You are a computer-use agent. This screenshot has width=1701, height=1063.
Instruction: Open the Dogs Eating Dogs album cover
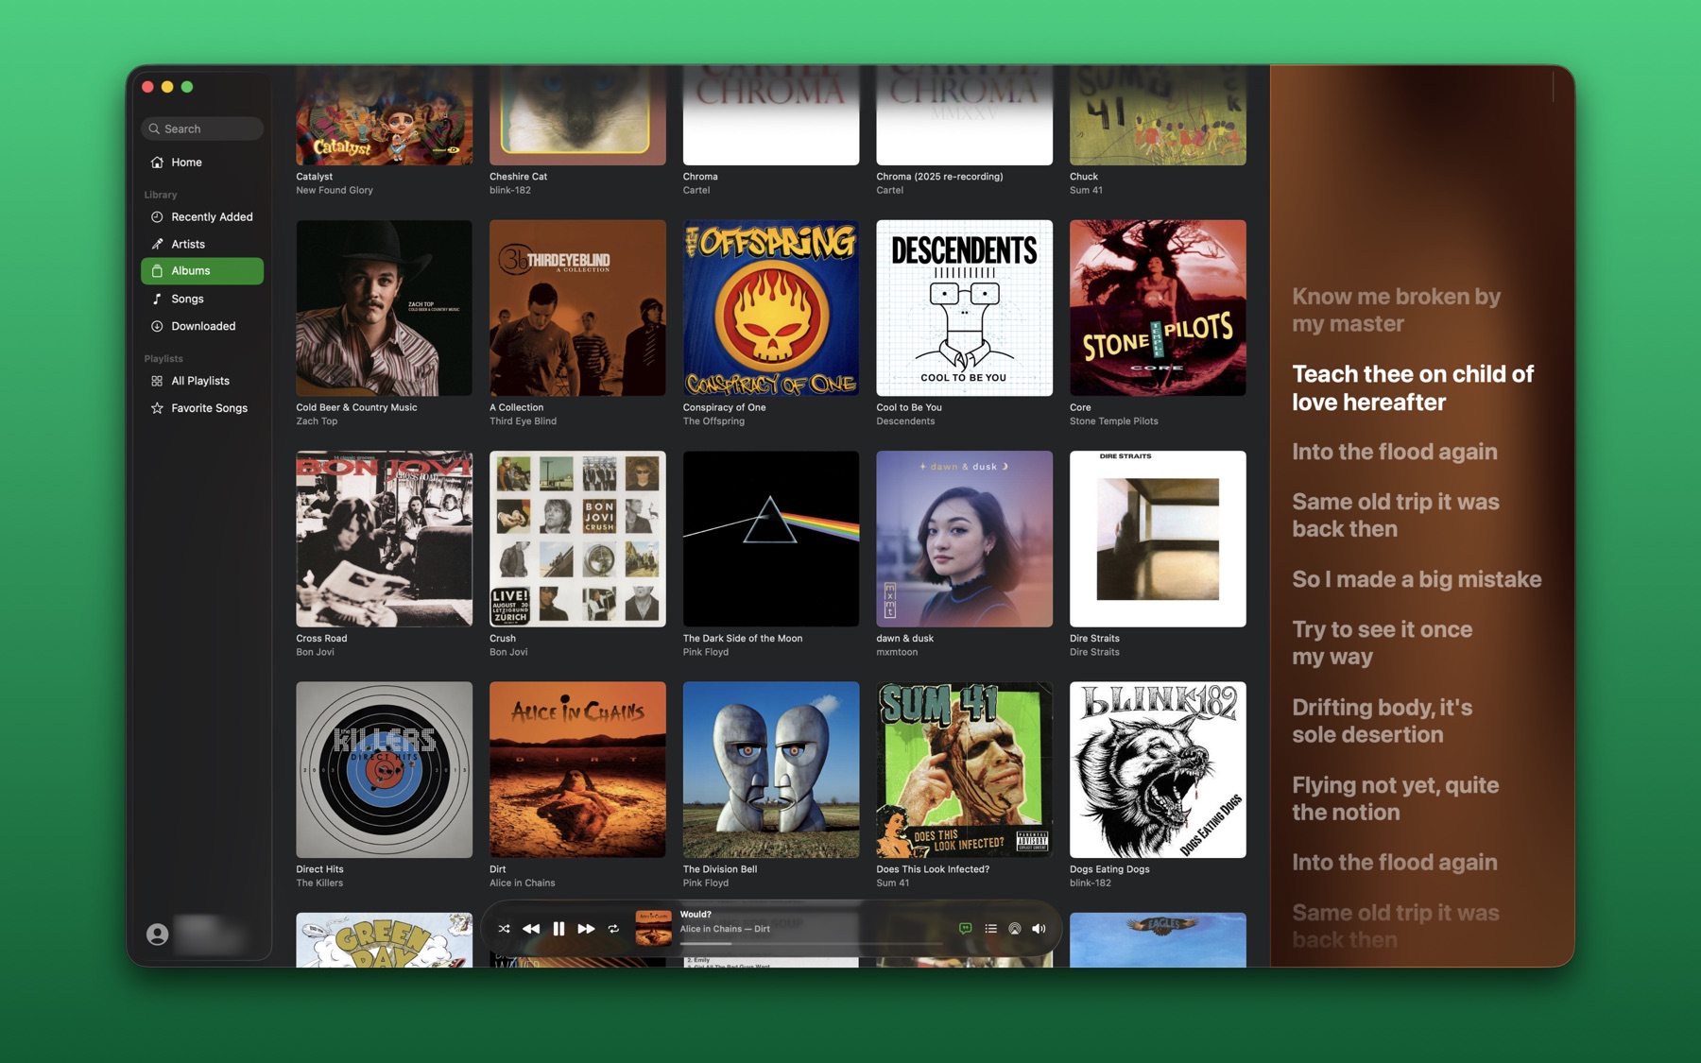click(x=1158, y=770)
